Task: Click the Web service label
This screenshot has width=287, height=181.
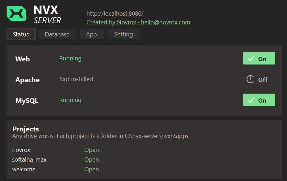Action: (x=23, y=59)
